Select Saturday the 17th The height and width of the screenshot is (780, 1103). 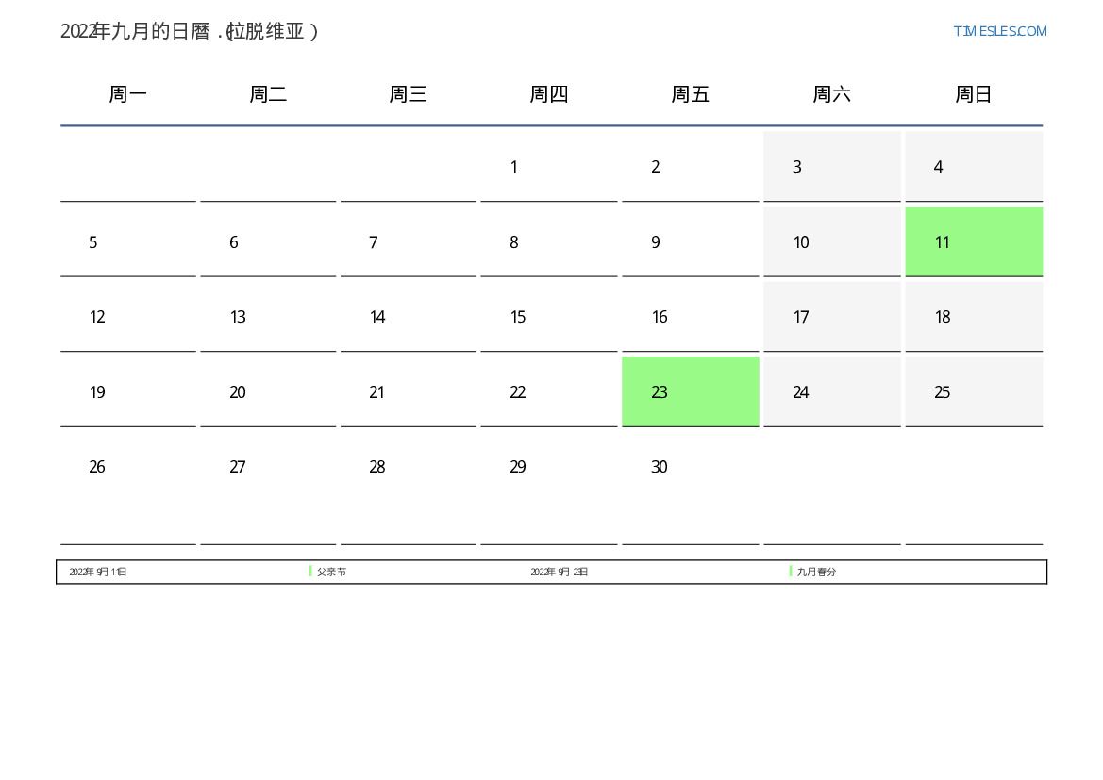click(x=801, y=317)
